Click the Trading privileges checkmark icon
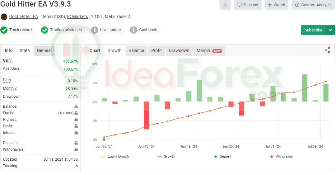Image resolution: width=336 pixels, height=175 pixels. click(x=45, y=30)
